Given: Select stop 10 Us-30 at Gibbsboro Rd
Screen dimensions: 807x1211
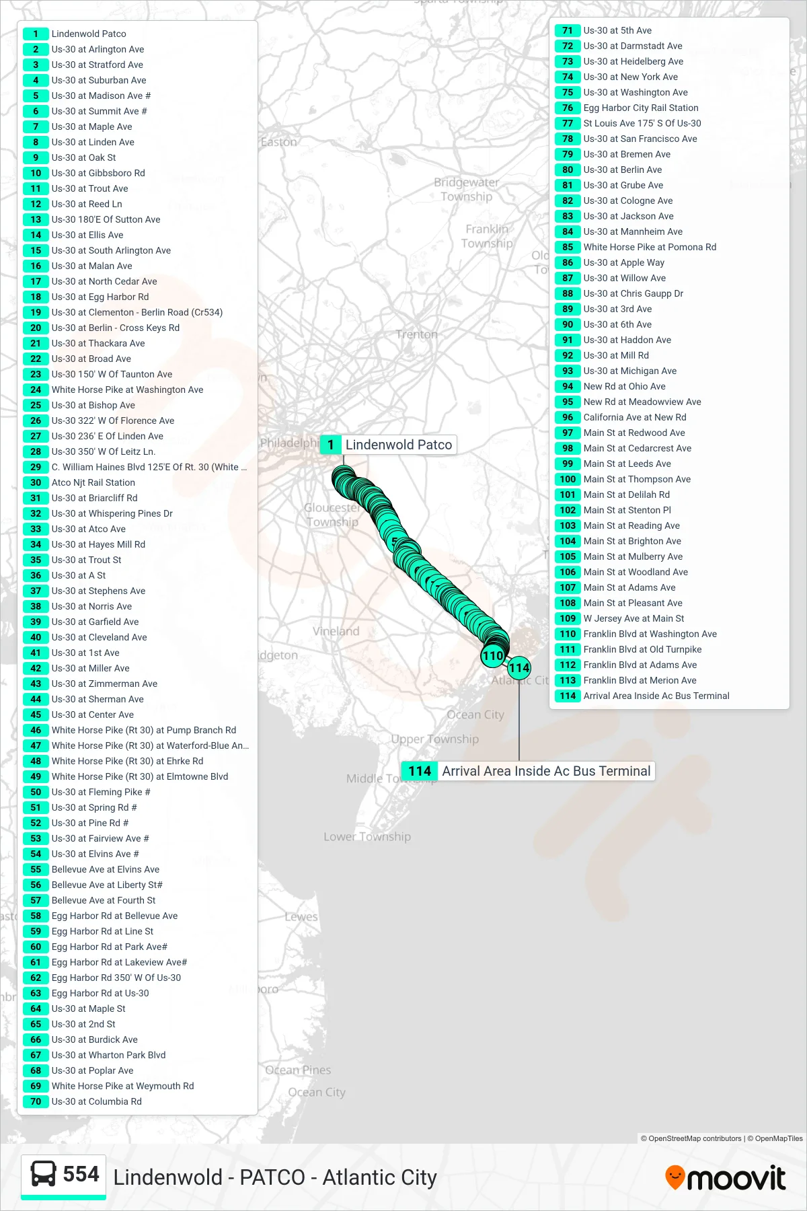Looking at the screenshot, I should click(x=84, y=173).
